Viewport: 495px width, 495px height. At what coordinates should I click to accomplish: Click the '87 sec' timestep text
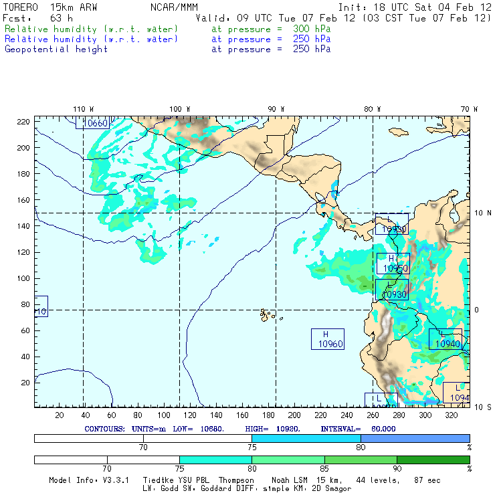[x=427, y=480]
